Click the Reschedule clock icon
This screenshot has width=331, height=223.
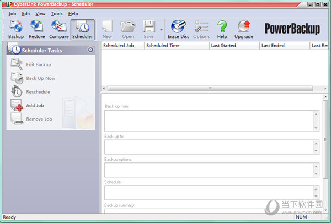(x=17, y=91)
